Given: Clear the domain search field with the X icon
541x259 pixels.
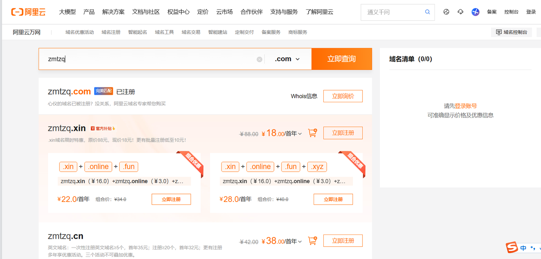Looking at the screenshot, I should [x=260, y=59].
